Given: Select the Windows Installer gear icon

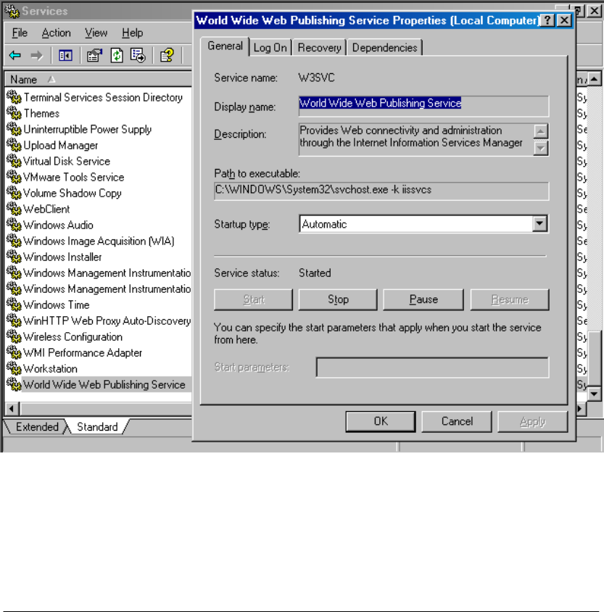Looking at the screenshot, I should 14,257.
